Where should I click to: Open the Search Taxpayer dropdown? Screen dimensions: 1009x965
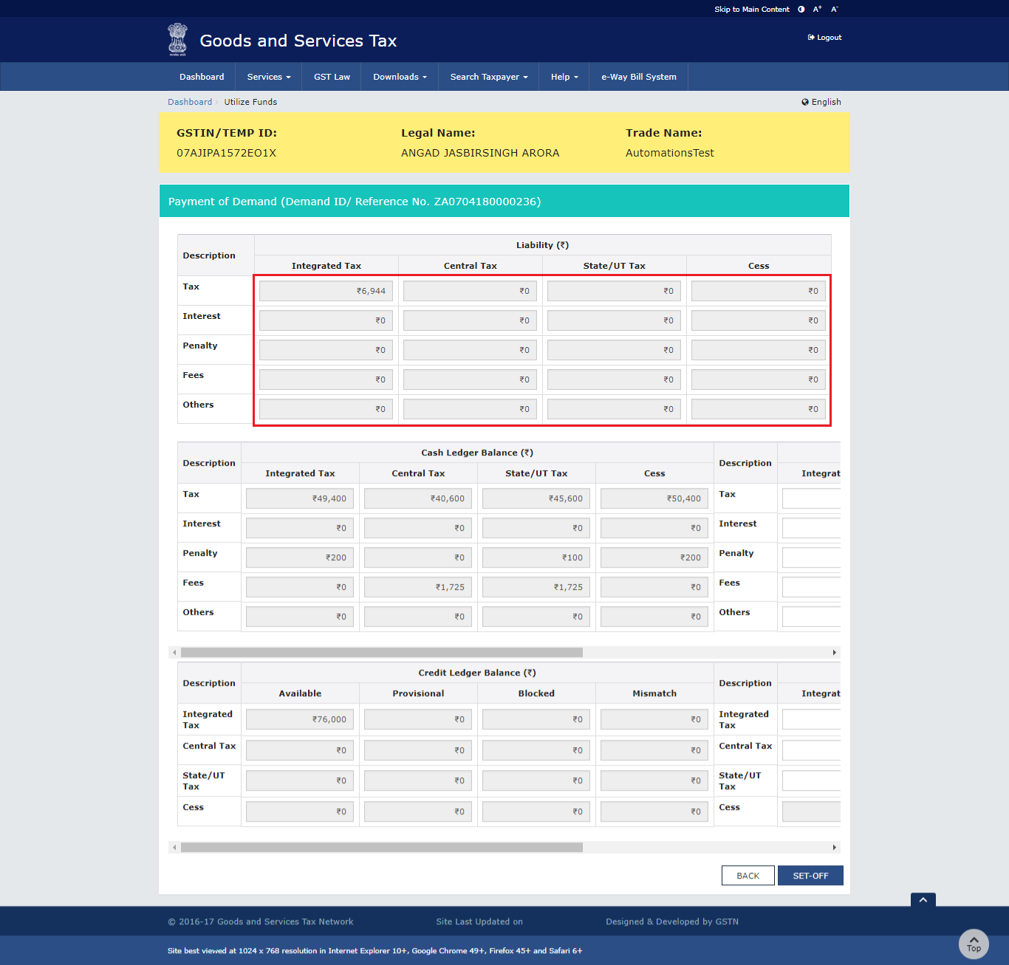click(489, 77)
